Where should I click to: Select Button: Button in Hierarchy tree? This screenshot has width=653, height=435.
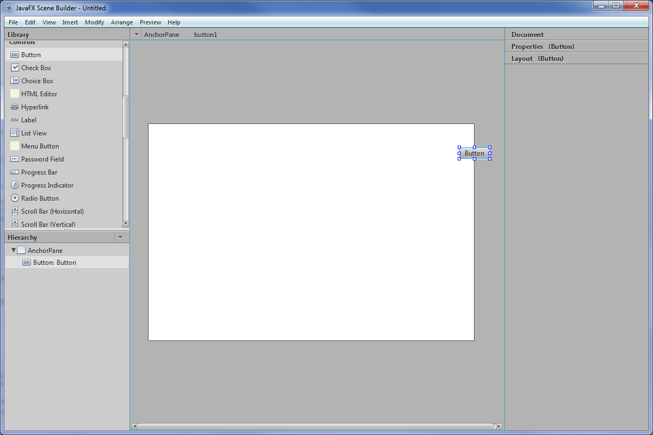pyautogui.click(x=54, y=263)
